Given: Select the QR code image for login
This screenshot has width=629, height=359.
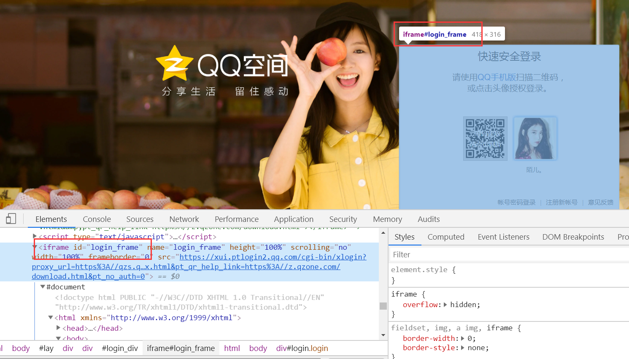Looking at the screenshot, I should click(x=485, y=138).
